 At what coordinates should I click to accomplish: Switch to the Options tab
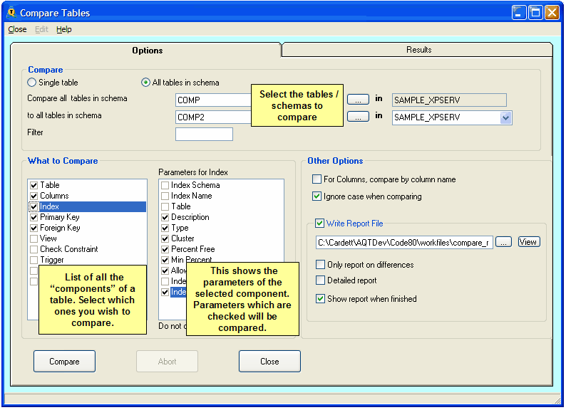click(x=147, y=50)
